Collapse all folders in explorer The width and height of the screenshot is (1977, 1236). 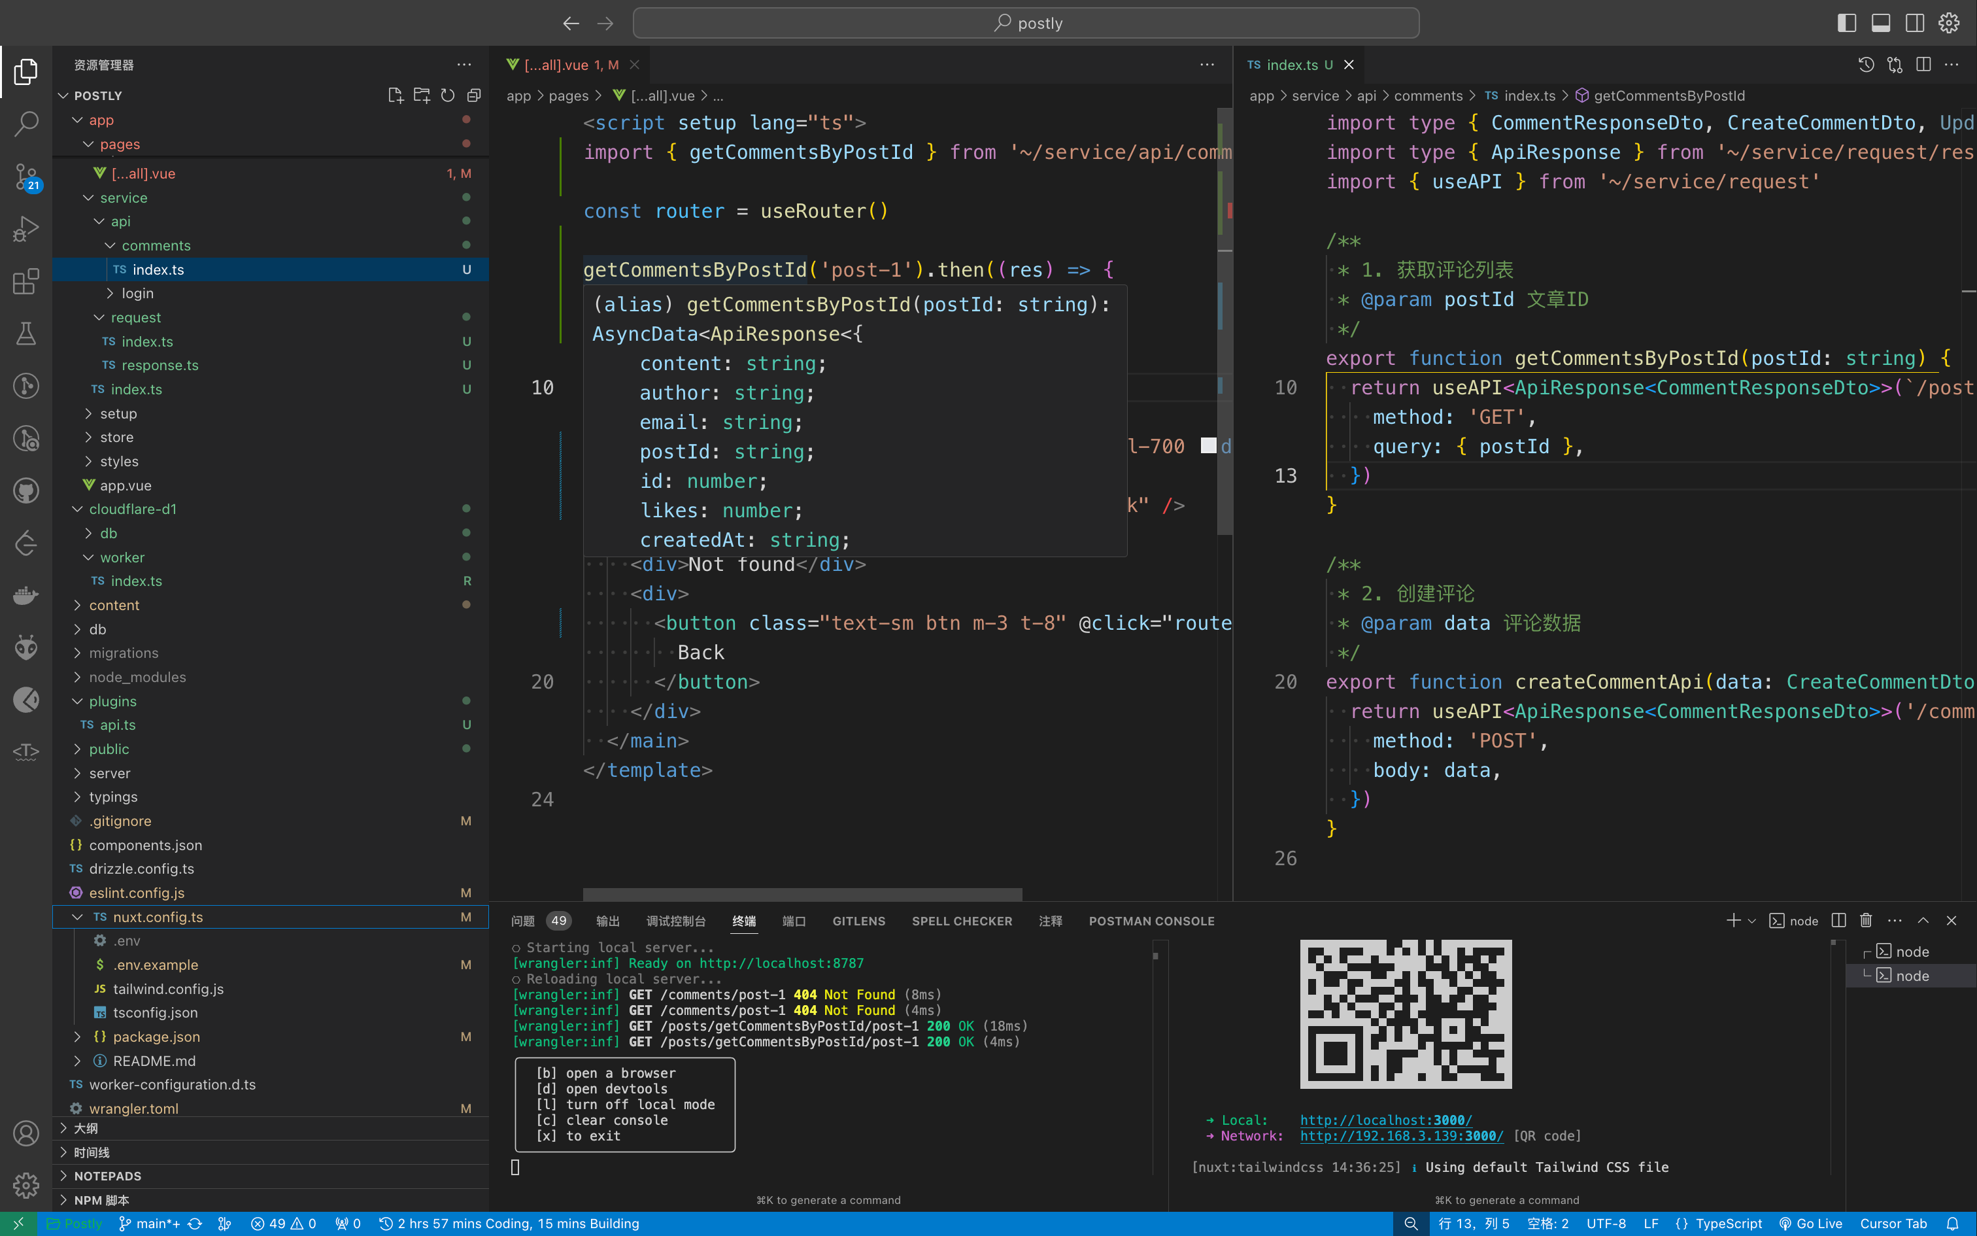pos(474,95)
